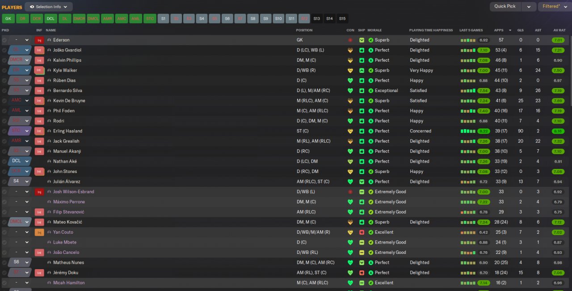Open the Selection Info dropdown
This screenshot has height=291, width=572.
[x=49, y=7]
